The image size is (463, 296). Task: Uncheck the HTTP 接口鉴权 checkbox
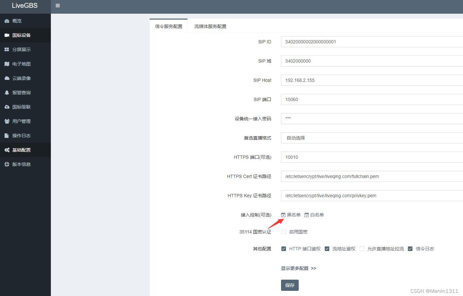pyautogui.click(x=284, y=249)
